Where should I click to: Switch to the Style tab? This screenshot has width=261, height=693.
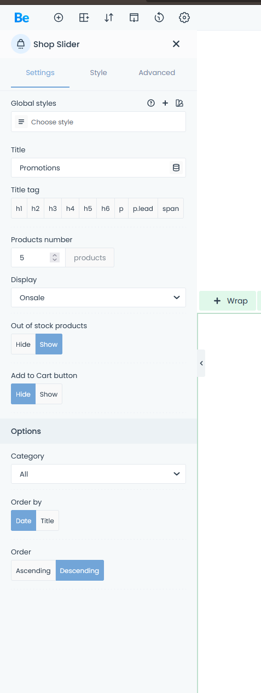point(98,72)
